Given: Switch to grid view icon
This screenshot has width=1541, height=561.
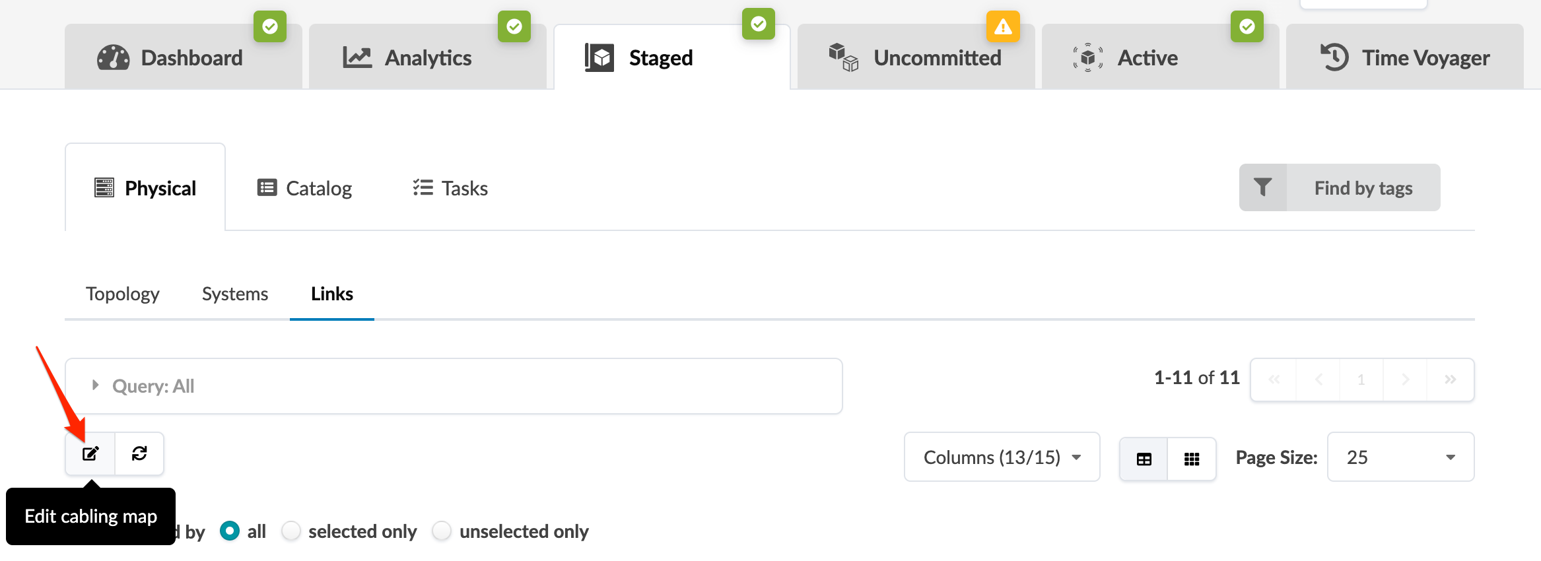Looking at the screenshot, I should (1192, 459).
